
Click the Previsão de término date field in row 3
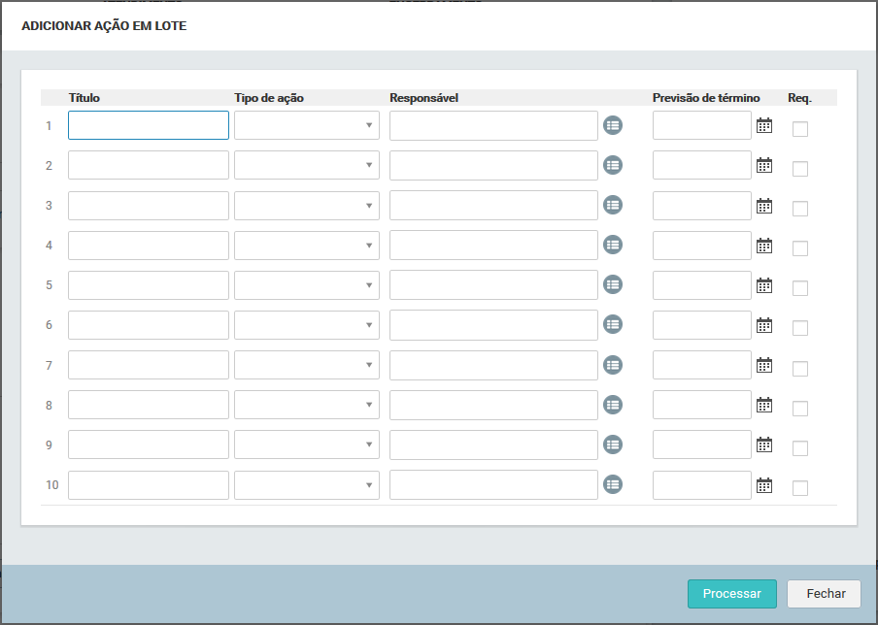tap(702, 206)
